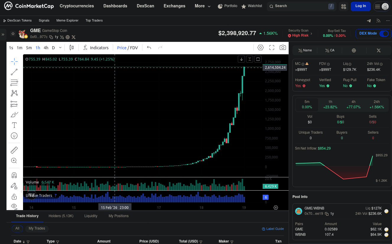
Task: Open the Fibonacci retracement tool
Action: (14, 83)
